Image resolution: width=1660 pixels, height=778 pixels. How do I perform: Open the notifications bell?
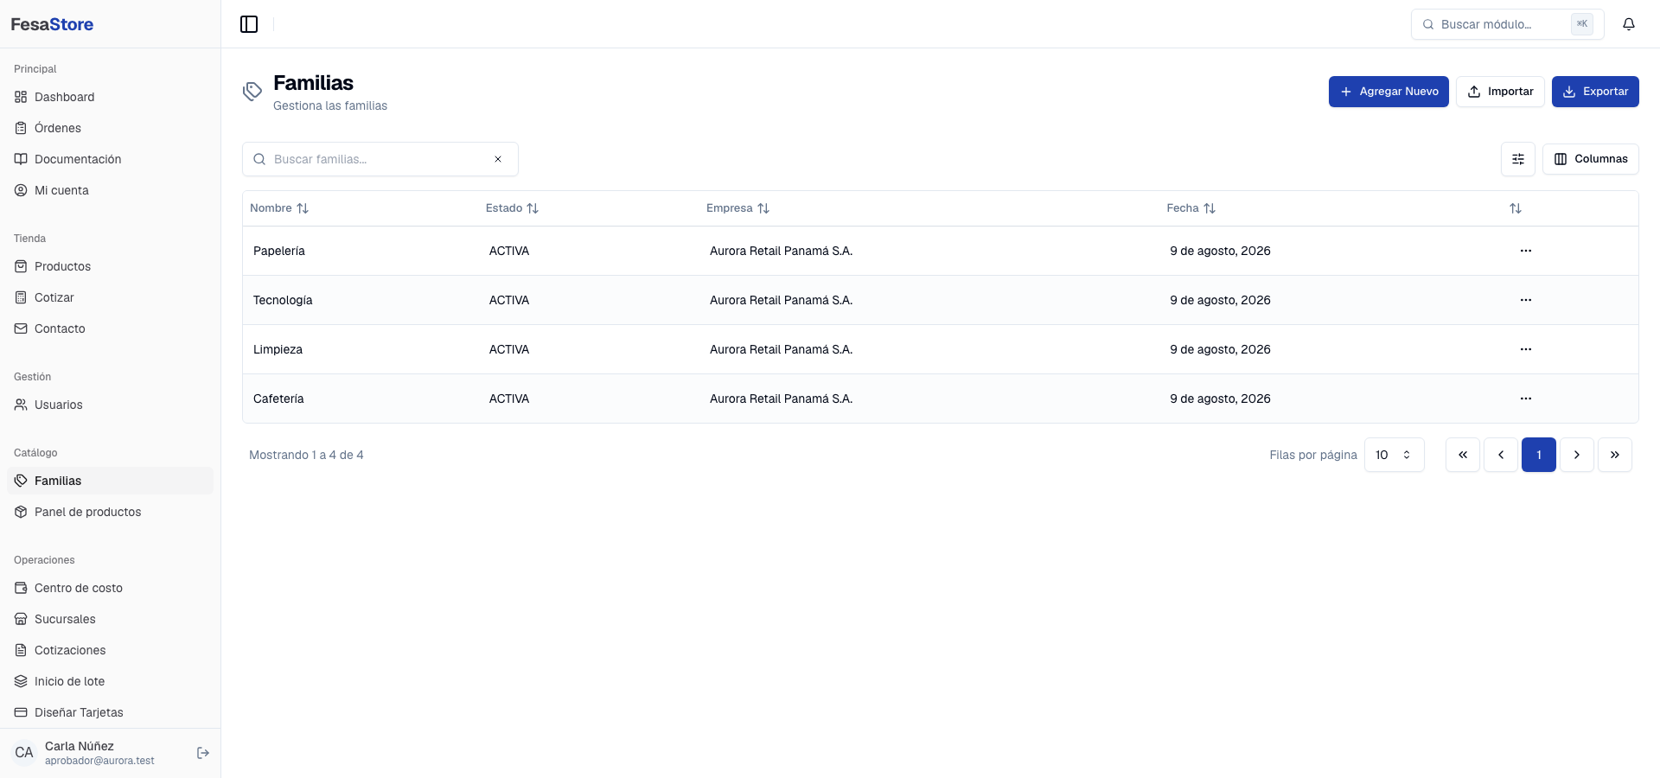click(x=1629, y=24)
